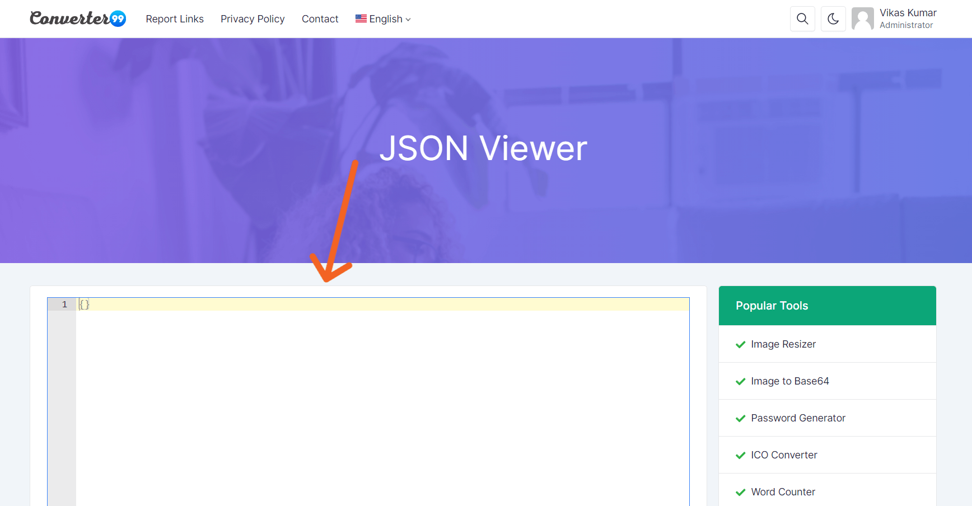Open the search magnifier icon
972x506 pixels.
coord(802,18)
